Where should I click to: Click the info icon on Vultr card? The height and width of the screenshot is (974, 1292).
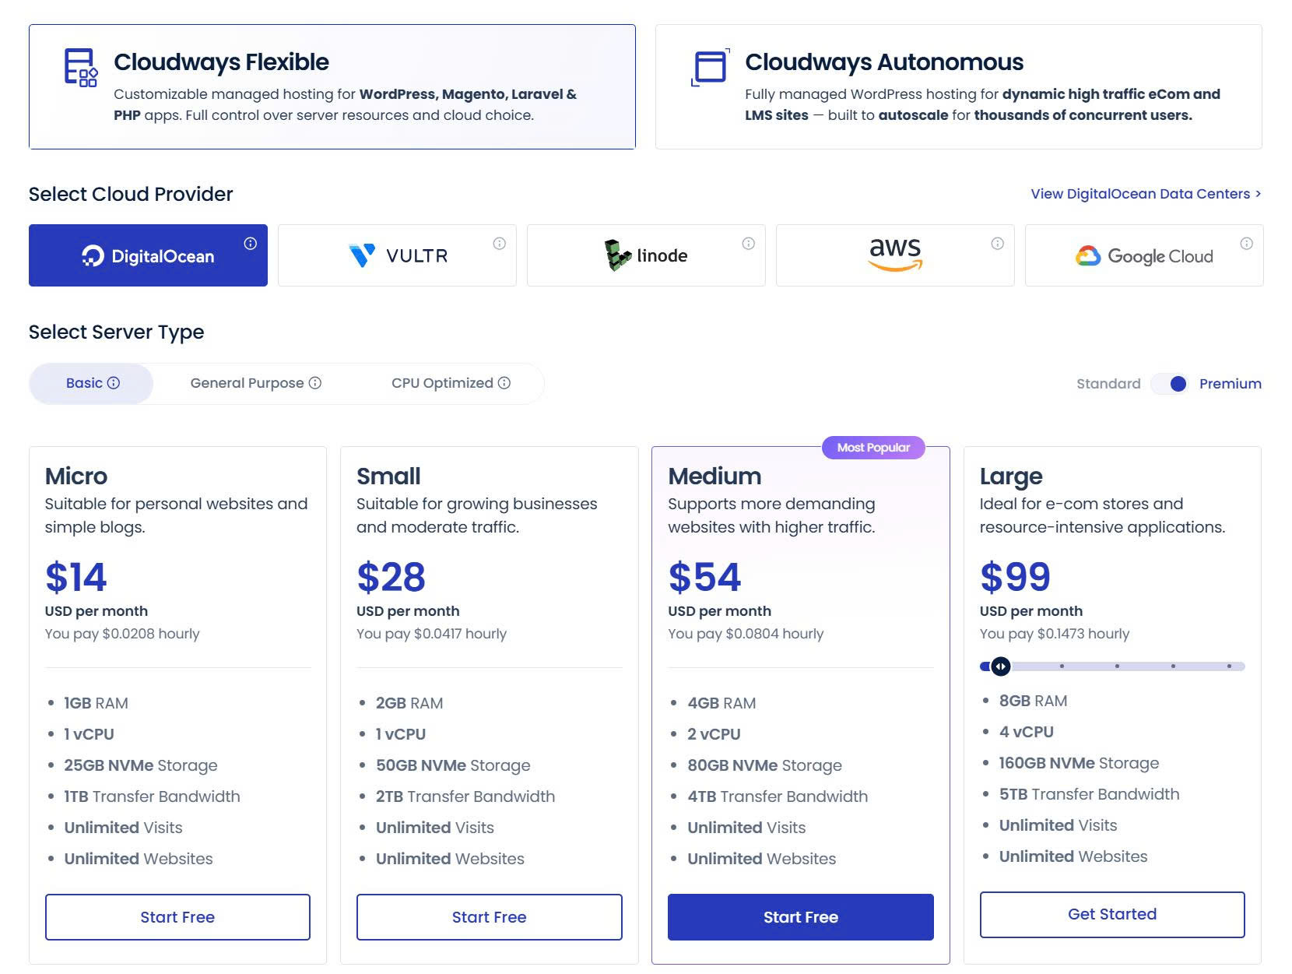tap(499, 244)
